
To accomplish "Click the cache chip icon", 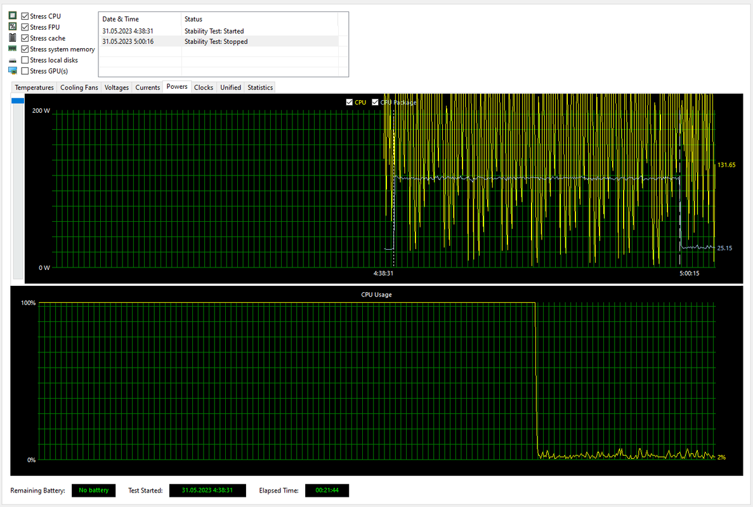I will (13, 37).
